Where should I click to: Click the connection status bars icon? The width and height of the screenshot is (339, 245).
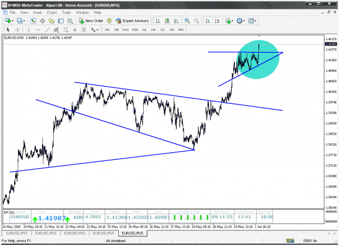[x=290, y=241]
